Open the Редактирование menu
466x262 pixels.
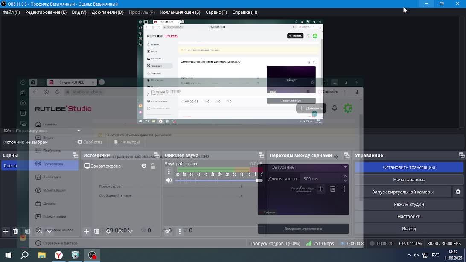tap(46, 12)
